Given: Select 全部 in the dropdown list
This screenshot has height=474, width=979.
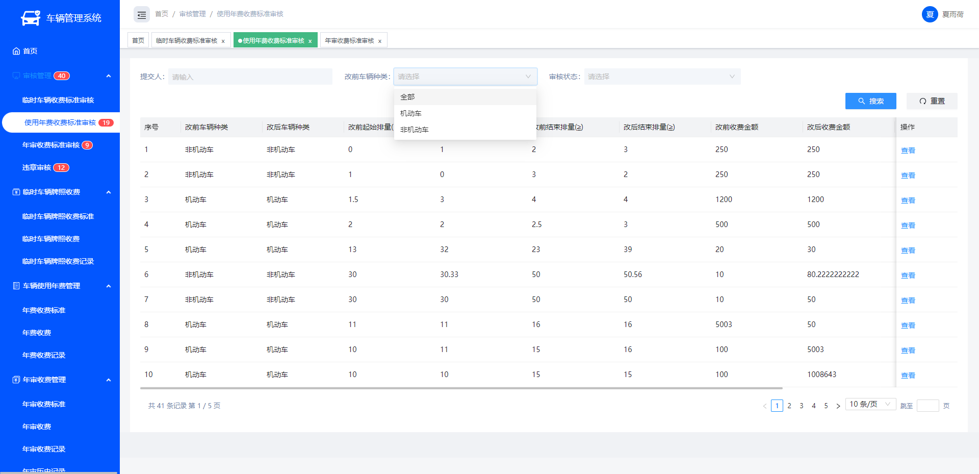Looking at the screenshot, I should pos(465,97).
